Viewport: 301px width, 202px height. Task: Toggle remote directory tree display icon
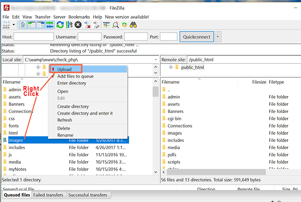41,25
